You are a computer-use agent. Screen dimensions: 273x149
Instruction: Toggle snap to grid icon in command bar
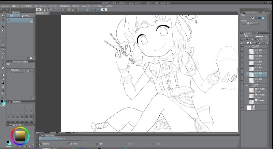click(98, 10)
